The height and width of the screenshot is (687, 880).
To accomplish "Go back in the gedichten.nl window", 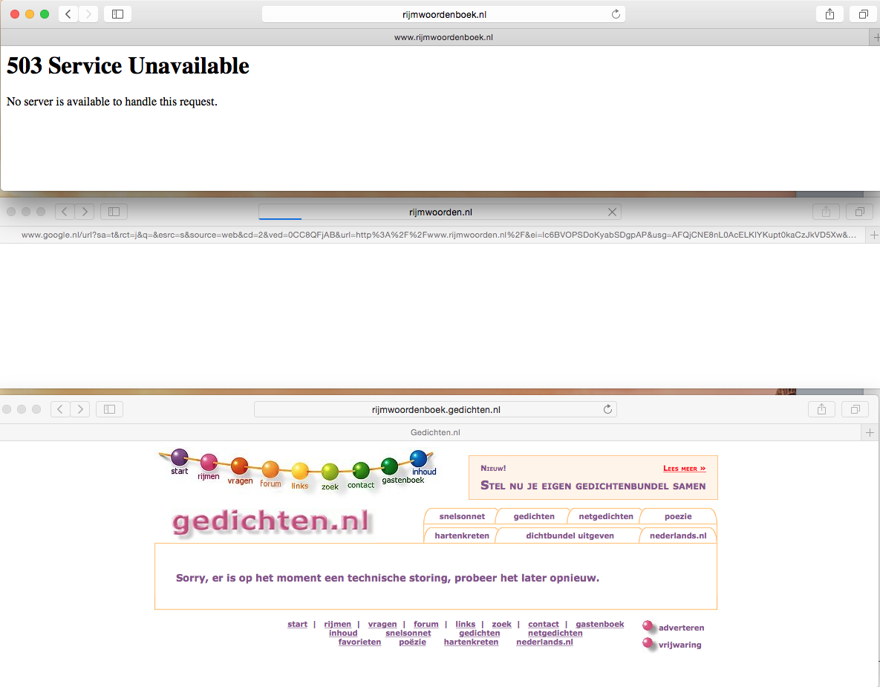I will point(60,409).
